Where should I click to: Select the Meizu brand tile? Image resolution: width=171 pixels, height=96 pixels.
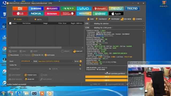pos(116,9)
